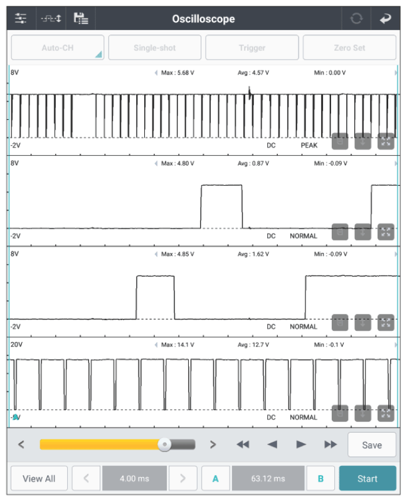Expand channel 2 waveform to fullscreen
407x501 pixels.
386,232
